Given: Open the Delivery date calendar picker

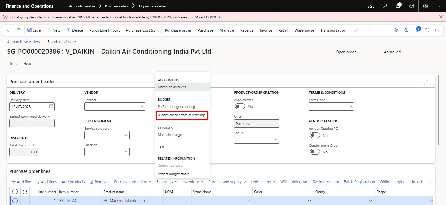Looking at the screenshot, I should pos(51,106).
